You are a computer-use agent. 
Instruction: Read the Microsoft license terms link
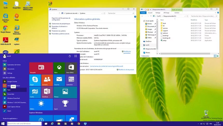pos(106,66)
